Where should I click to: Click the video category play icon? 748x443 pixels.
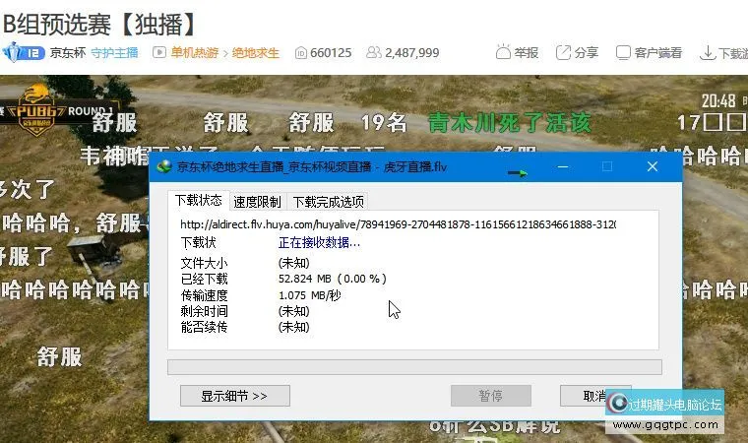point(158,52)
